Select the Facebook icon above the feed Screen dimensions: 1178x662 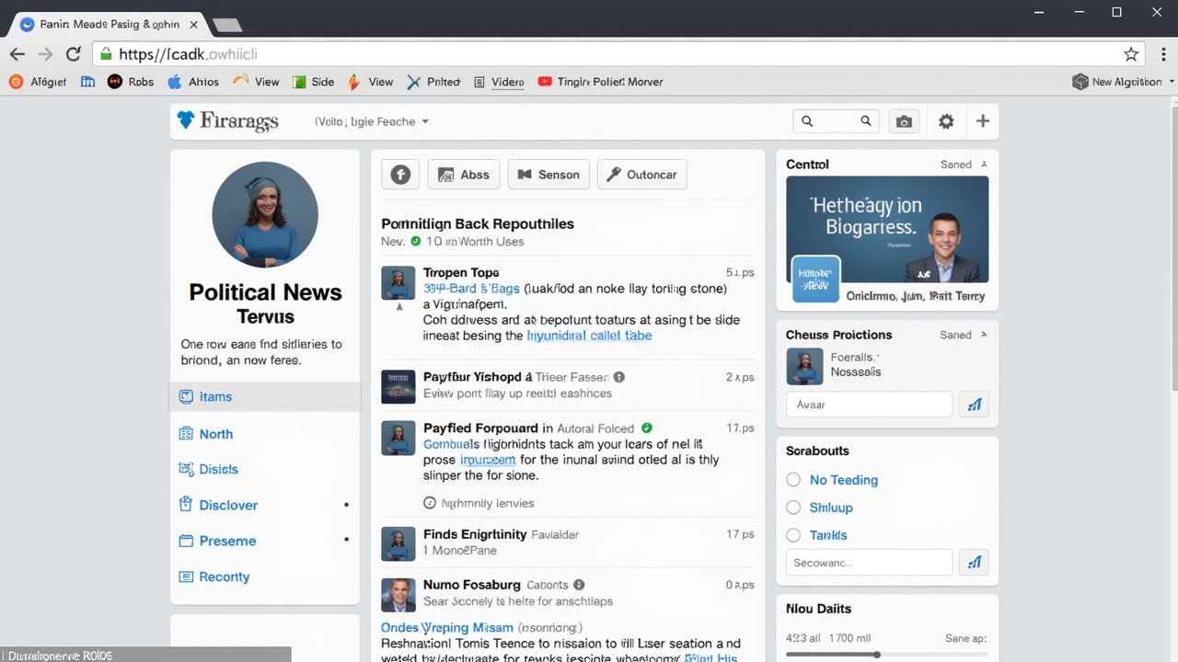click(400, 174)
